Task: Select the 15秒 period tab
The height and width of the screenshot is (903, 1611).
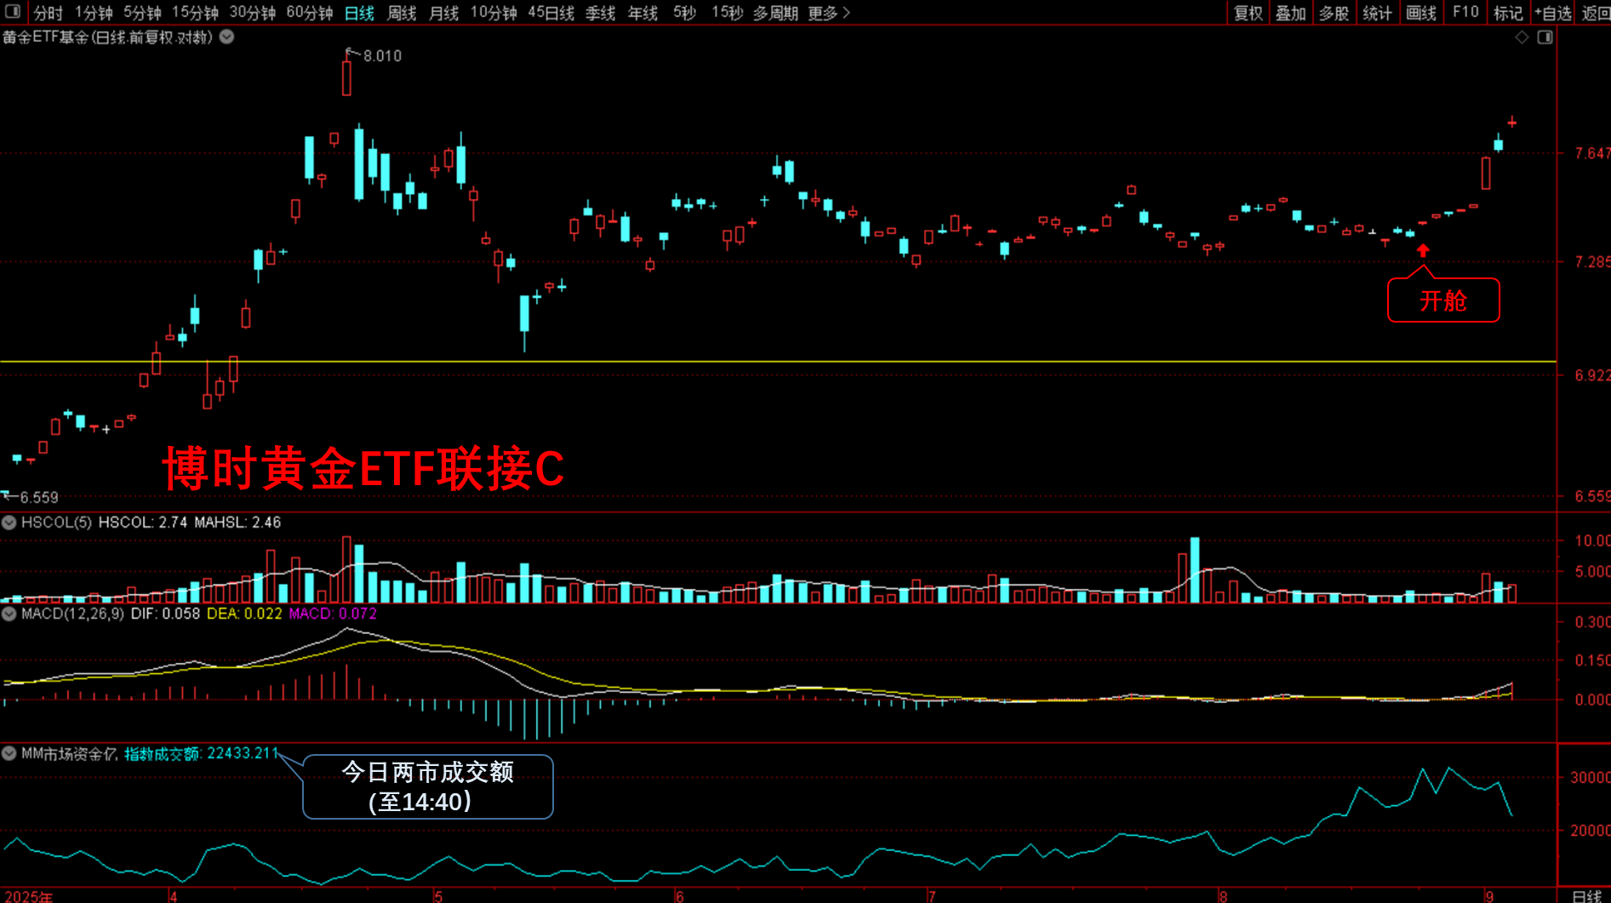Action: click(728, 13)
